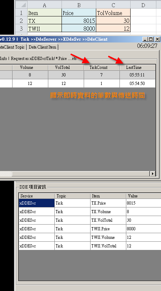Click the Price header cell in Excel
Screen dimensions: 161x291
(x=79, y=13)
